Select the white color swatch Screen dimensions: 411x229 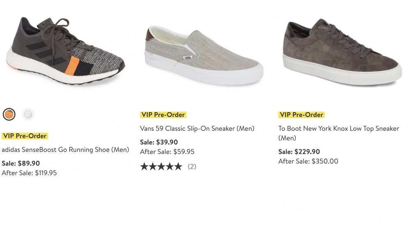click(28, 114)
